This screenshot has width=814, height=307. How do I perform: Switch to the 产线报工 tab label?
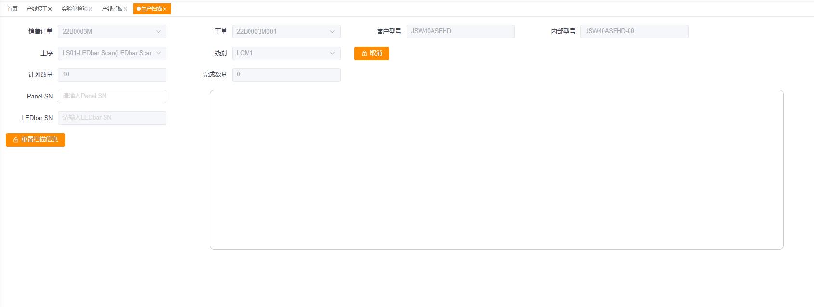click(x=37, y=9)
